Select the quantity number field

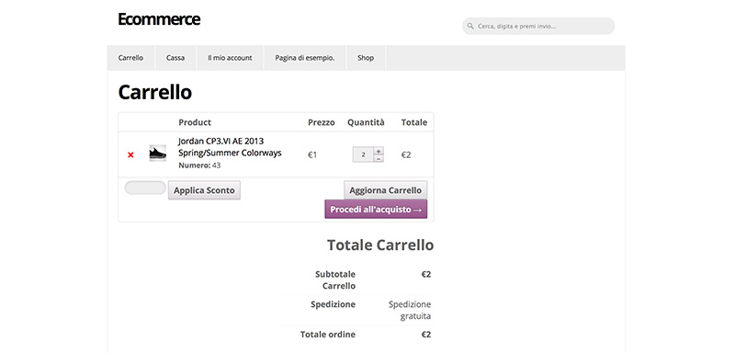[363, 154]
